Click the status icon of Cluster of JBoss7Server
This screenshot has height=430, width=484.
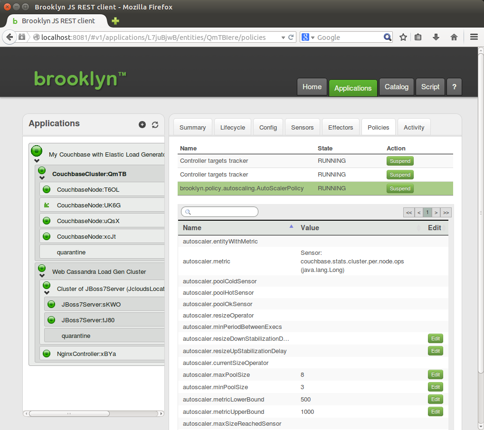coord(47,285)
